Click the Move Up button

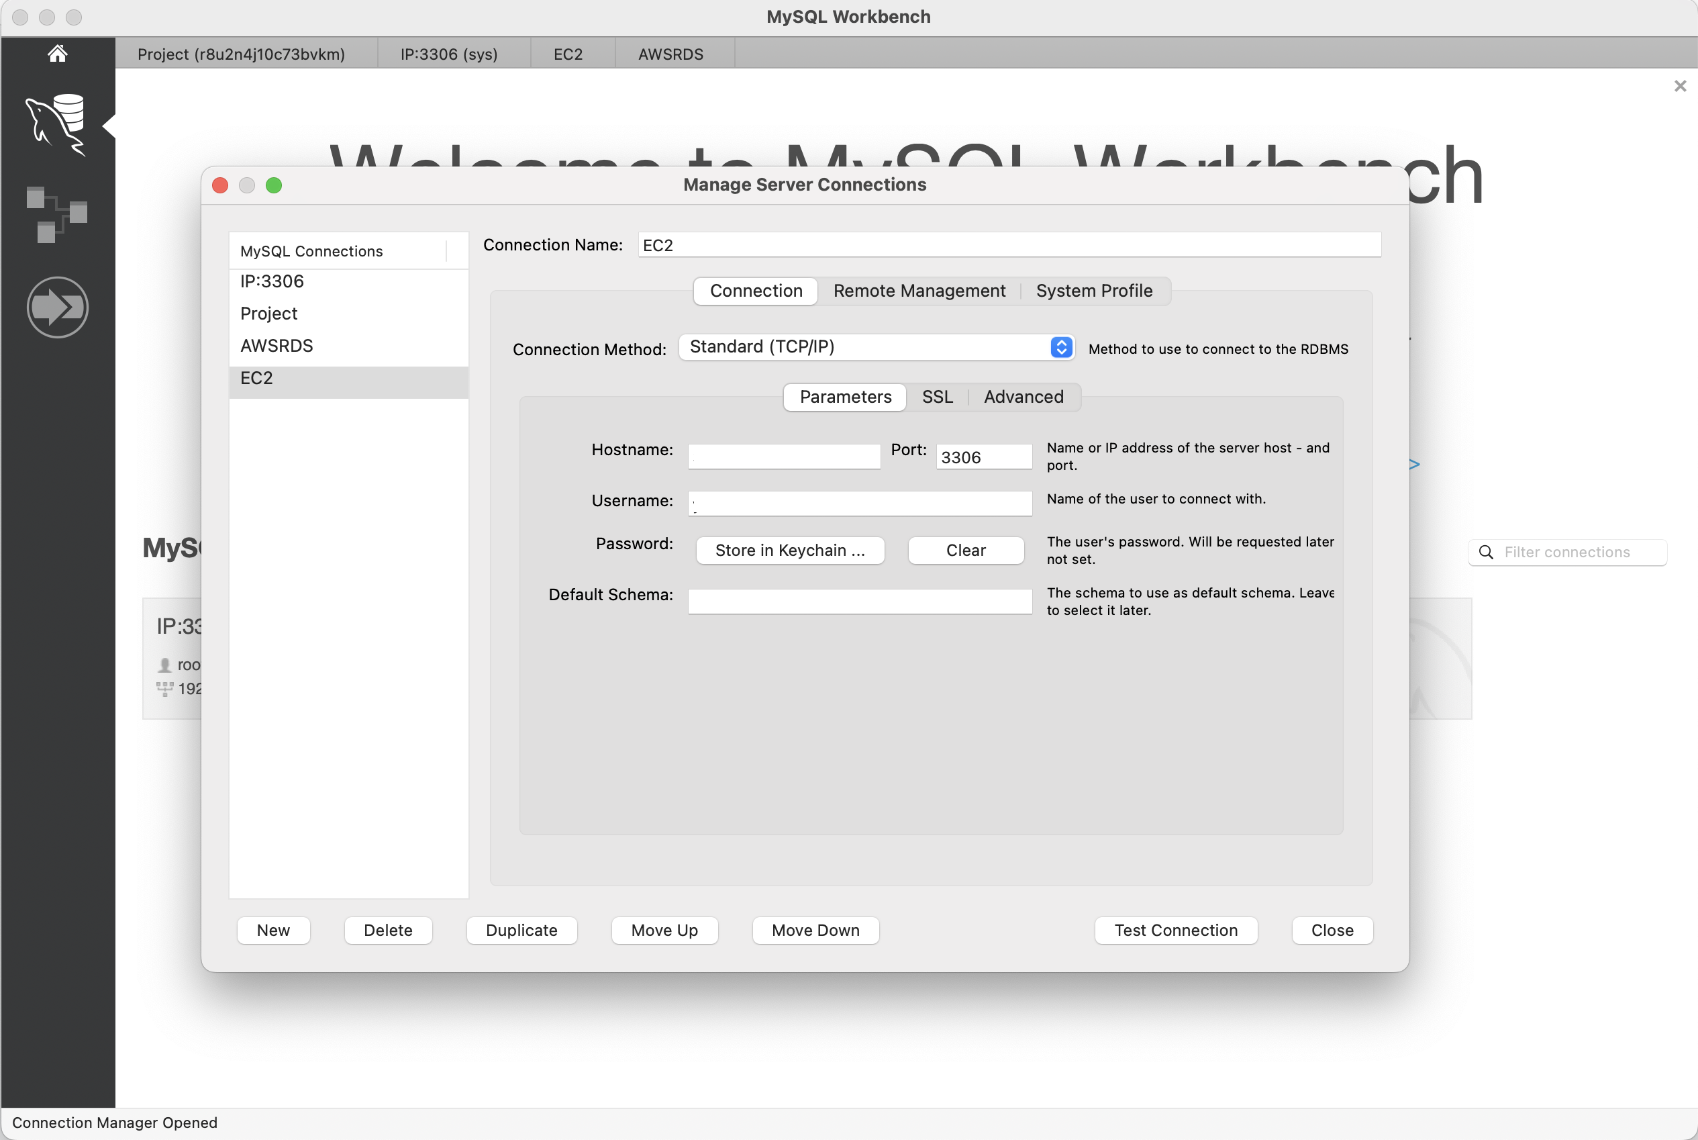click(x=664, y=931)
